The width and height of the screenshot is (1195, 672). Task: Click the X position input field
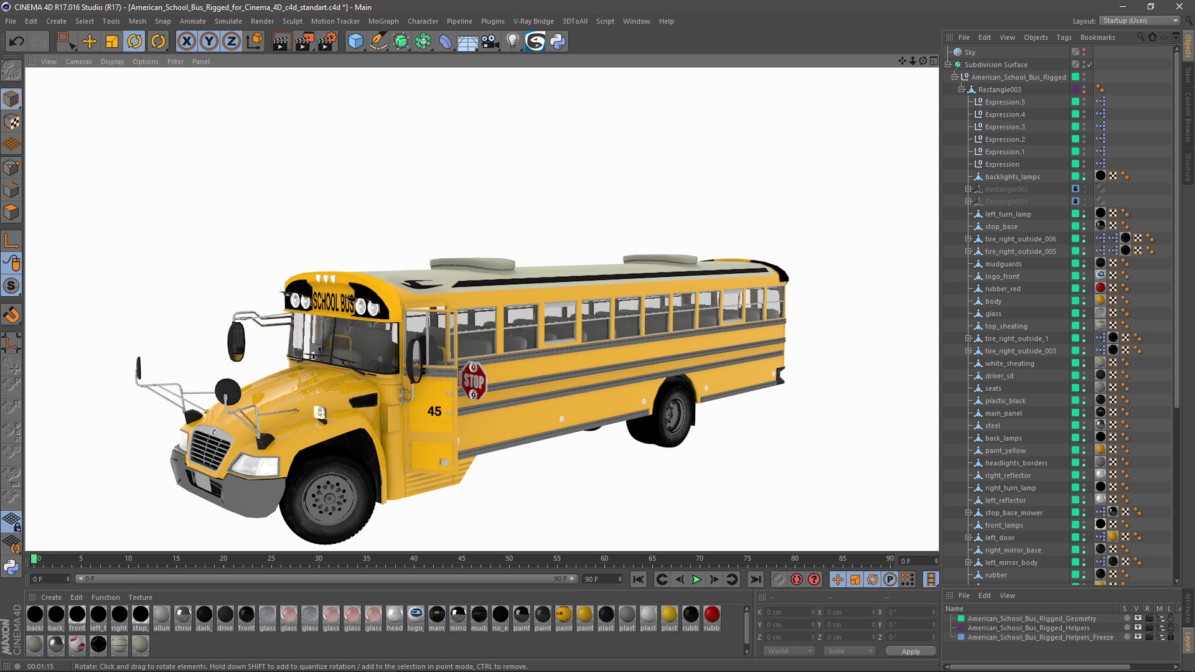(x=789, y=612)
